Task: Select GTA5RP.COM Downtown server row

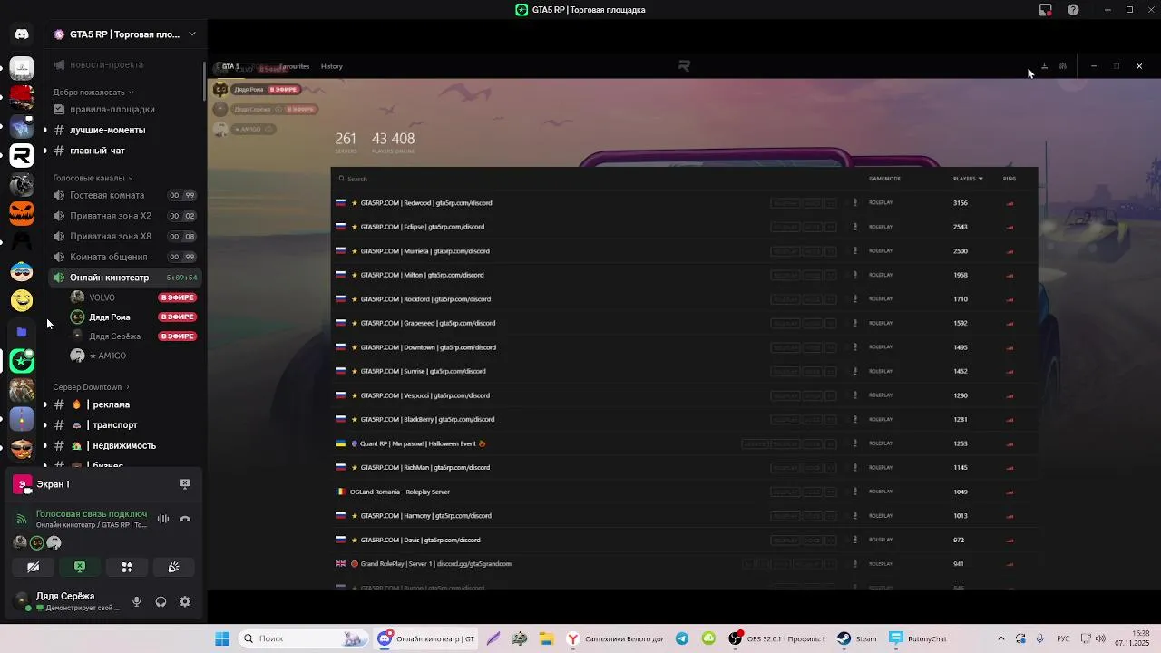Action: (x=685, y=347)
